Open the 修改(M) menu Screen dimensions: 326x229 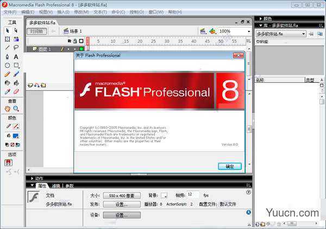coord(81,12)
